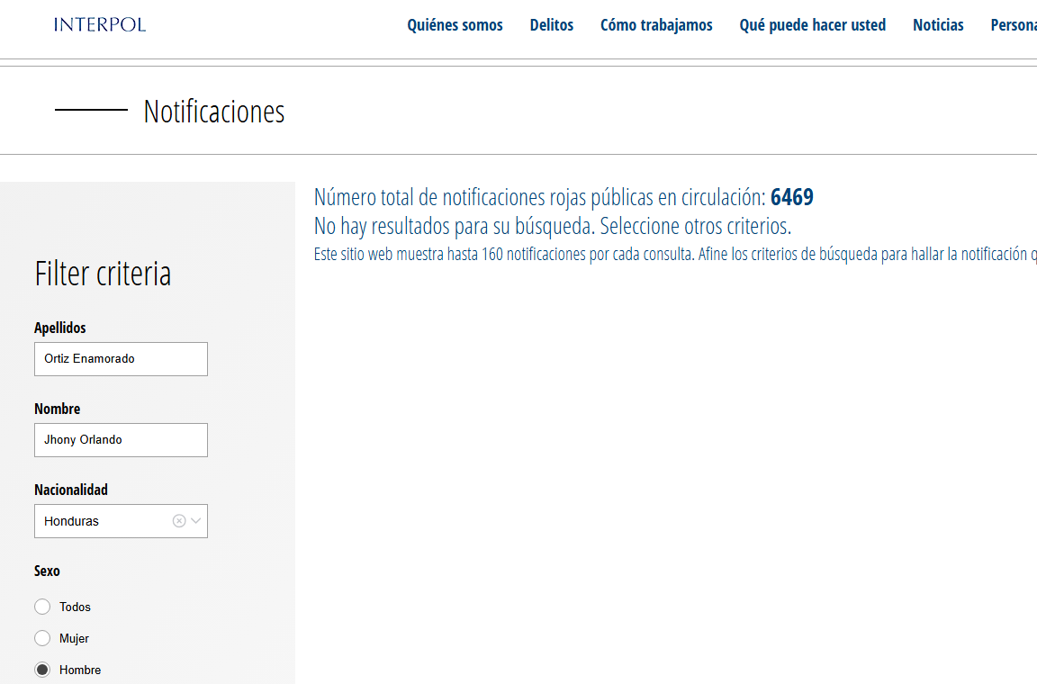Image resolution: width=1037 pixels, height=684 pixels.
Task: Select the Todos sex option
Action: click(x=42, y=607)
